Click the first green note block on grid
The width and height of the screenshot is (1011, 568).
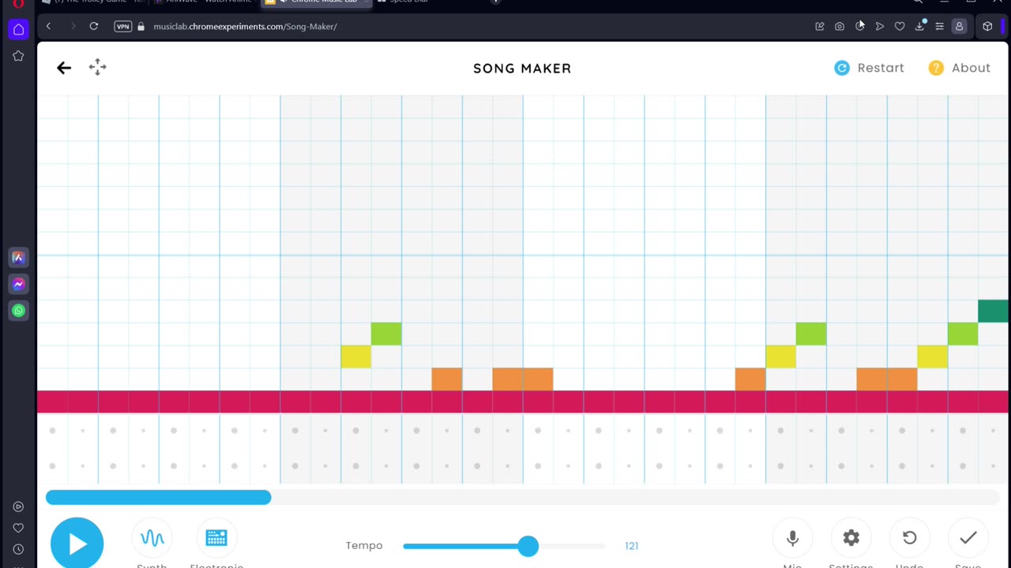point(386,334)
